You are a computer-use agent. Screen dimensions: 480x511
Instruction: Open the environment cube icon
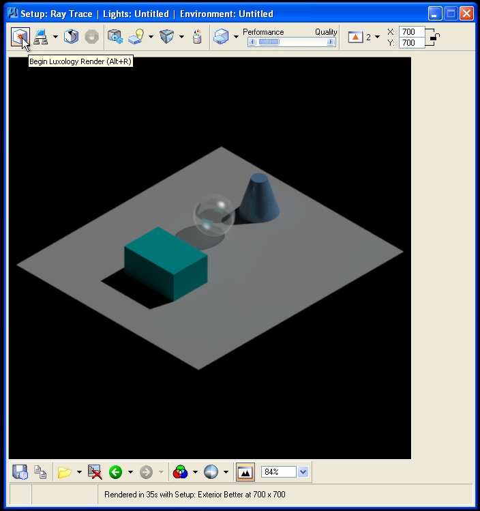point(167,37)
